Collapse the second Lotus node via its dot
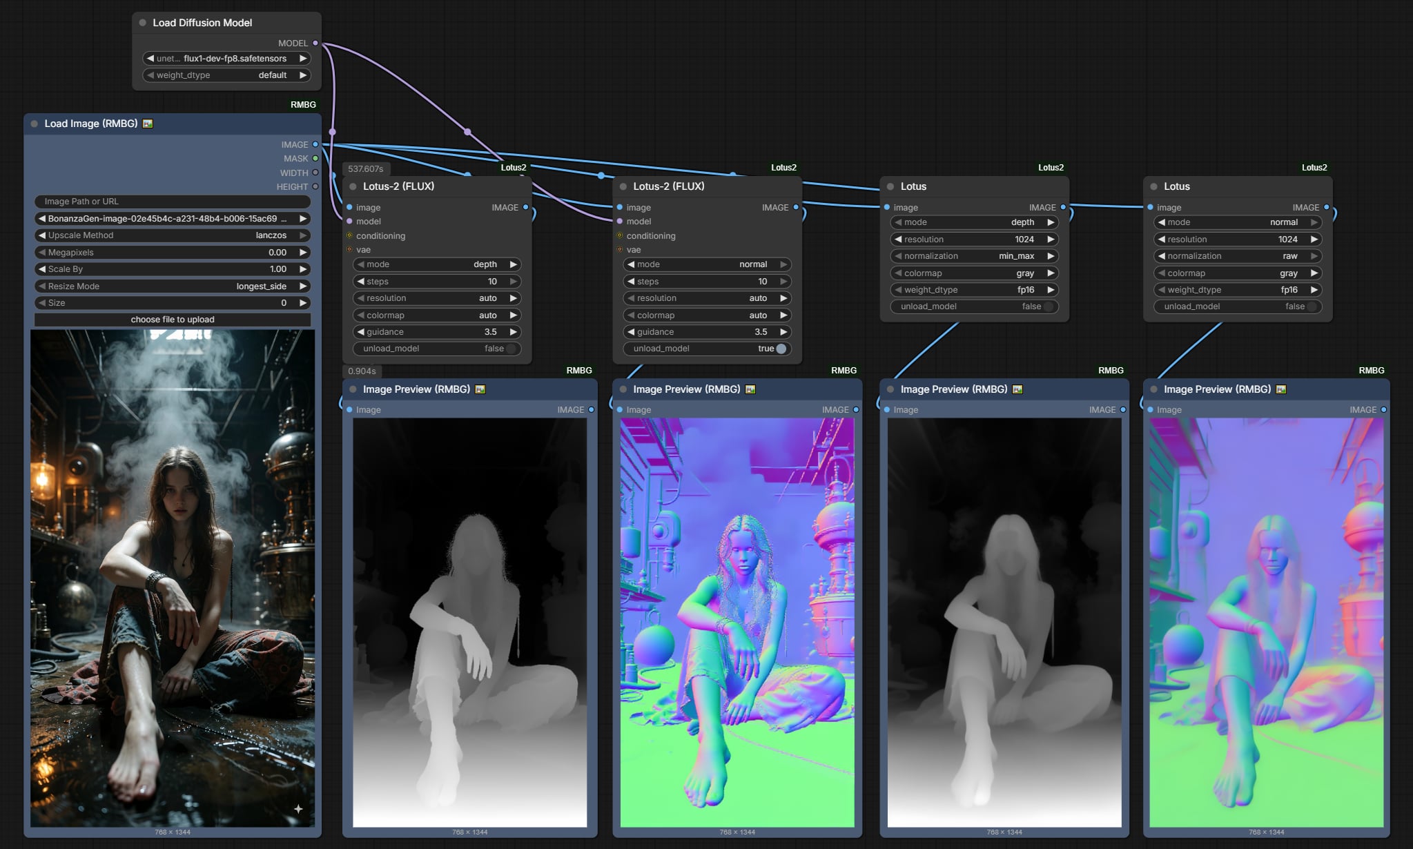The image size is (1413, 849). (1154, 186)
